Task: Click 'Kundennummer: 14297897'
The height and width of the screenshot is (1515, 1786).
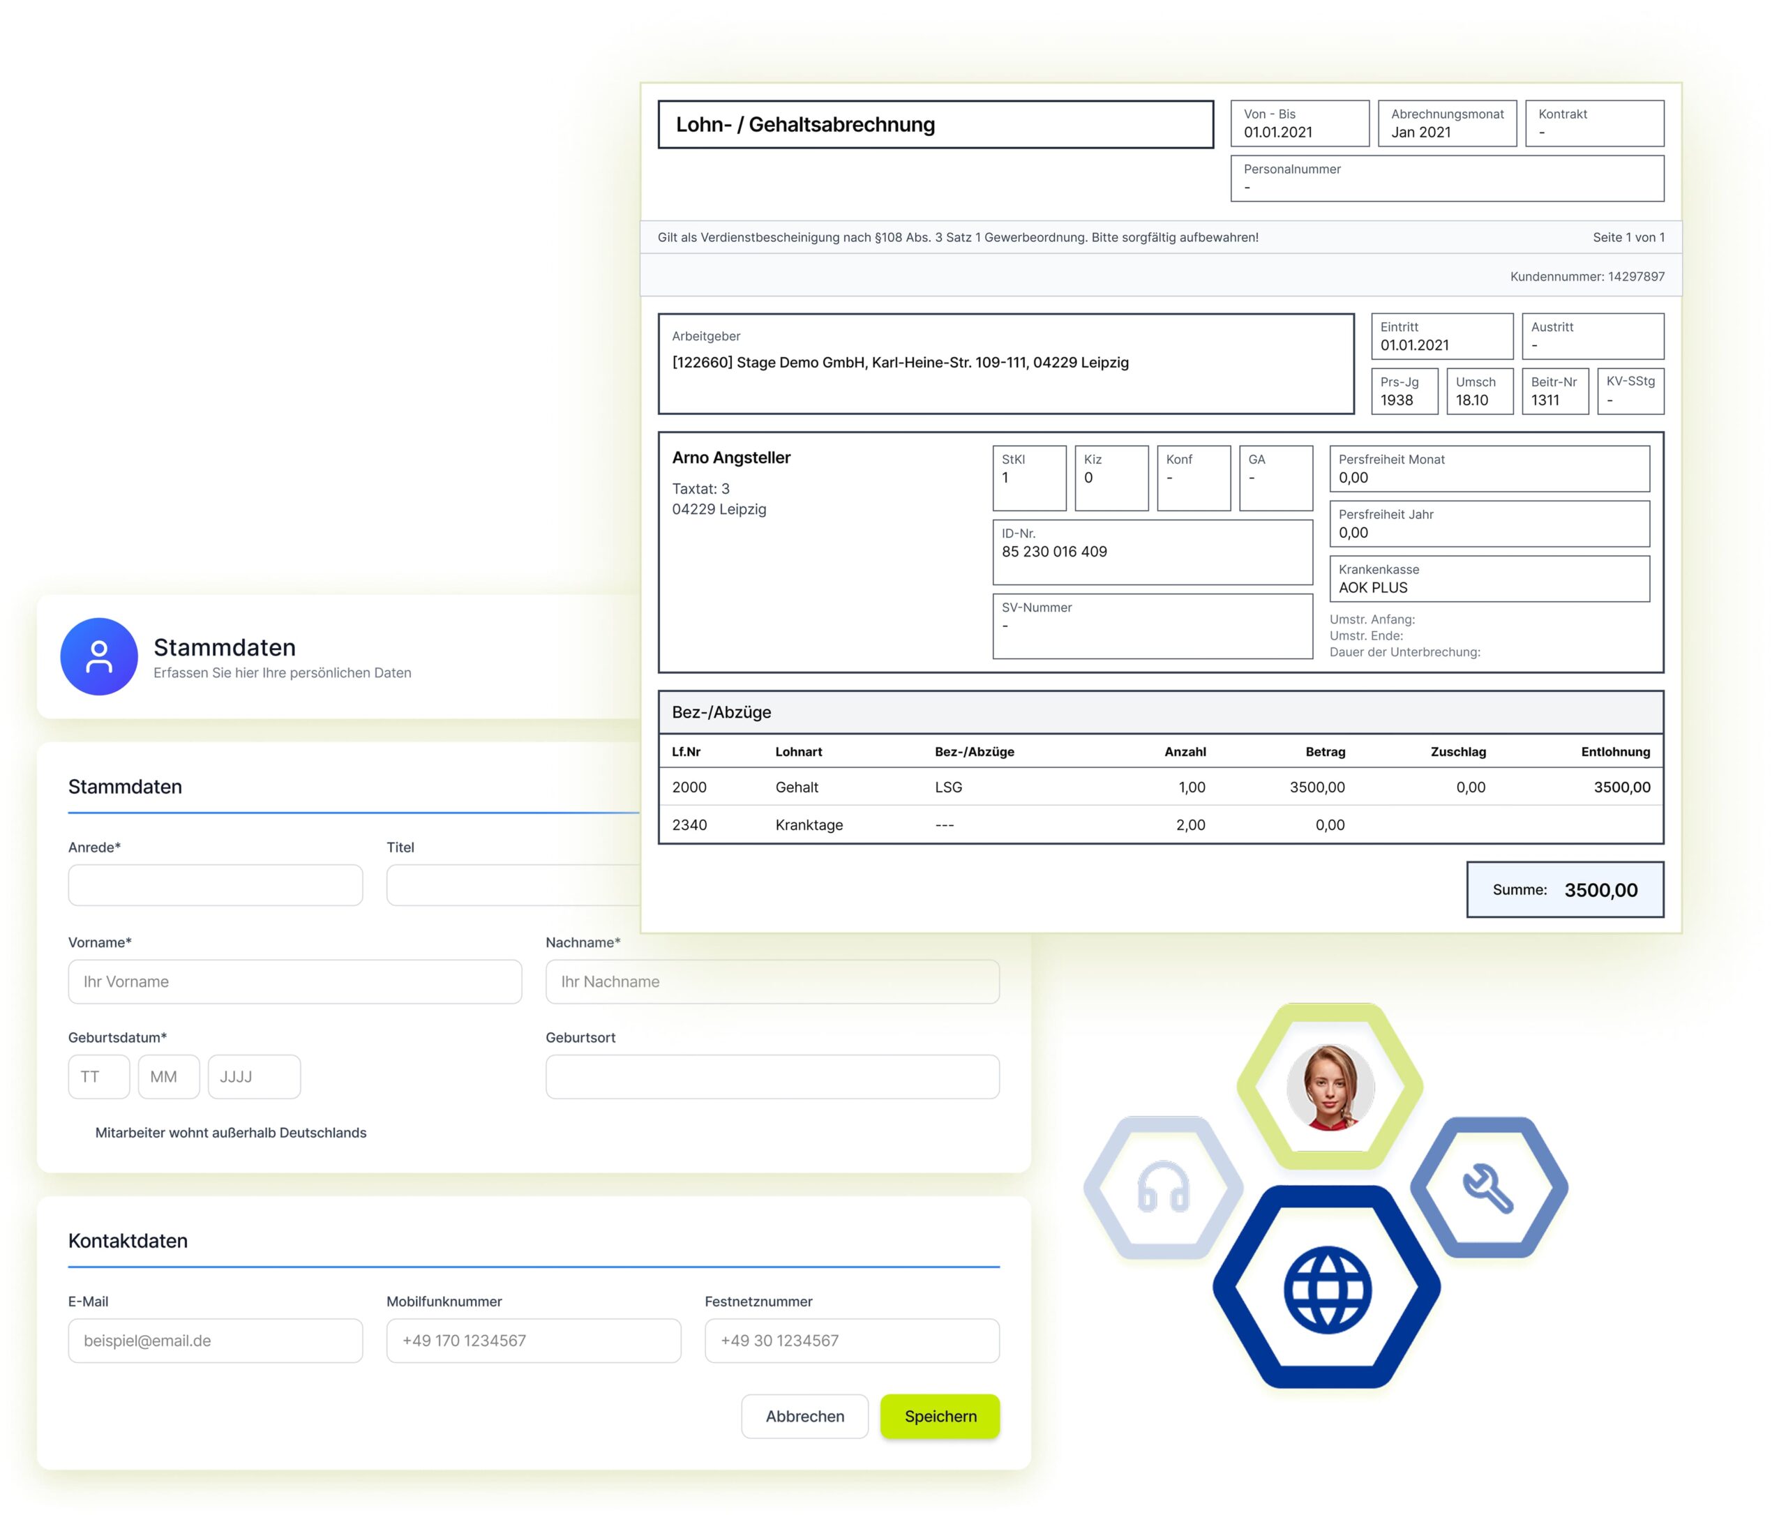Action: [x=1588, y=276]
